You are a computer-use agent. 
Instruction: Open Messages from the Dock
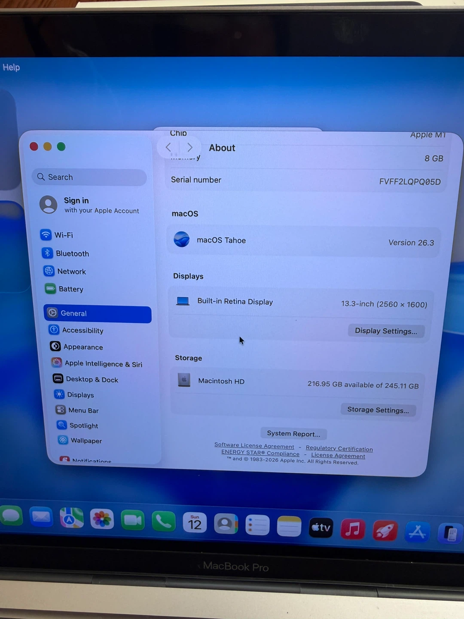click(11, 515)
